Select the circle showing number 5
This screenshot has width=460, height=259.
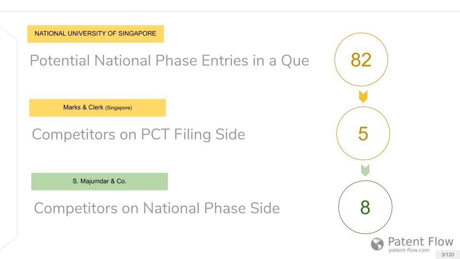(363, 133)
